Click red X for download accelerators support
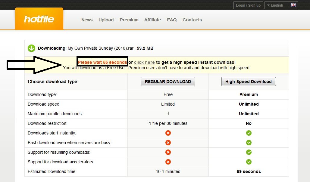 coord(168,162)
